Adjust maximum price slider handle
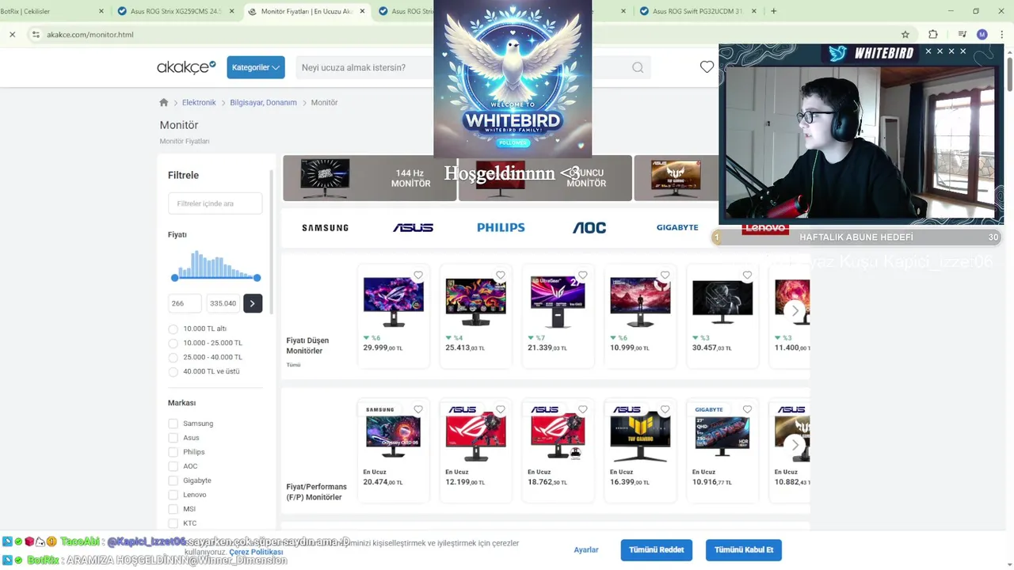 pos(257,277)
